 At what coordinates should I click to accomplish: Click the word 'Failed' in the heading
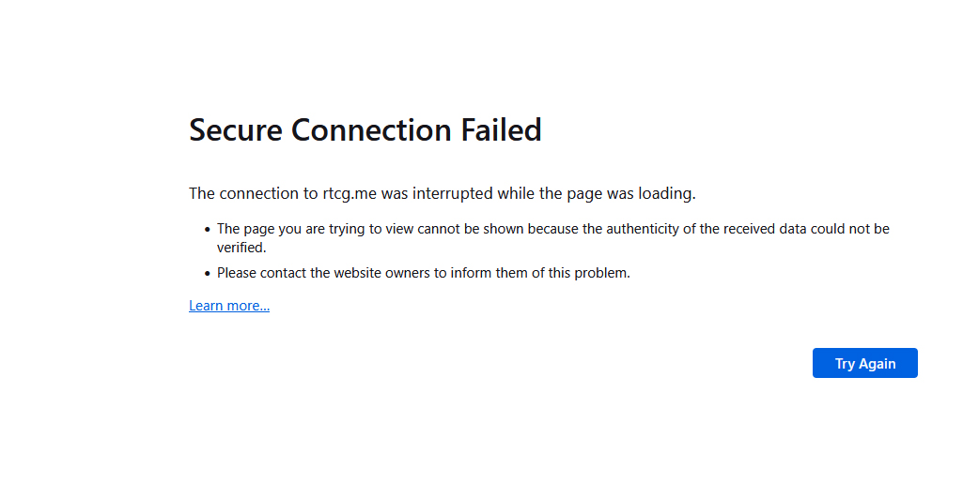[501, 129]
